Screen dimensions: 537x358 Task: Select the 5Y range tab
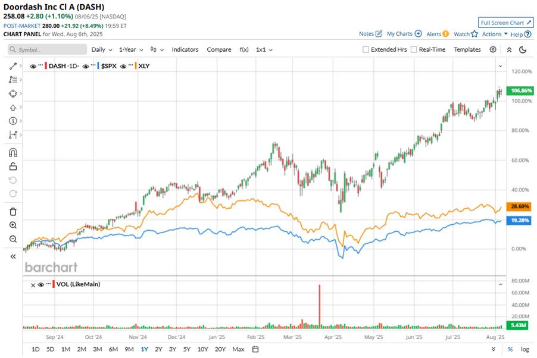click(x=187, y=349)
